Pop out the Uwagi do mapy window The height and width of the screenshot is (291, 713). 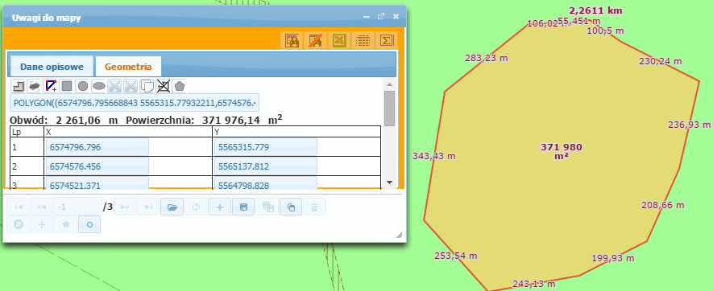point(381,17)
